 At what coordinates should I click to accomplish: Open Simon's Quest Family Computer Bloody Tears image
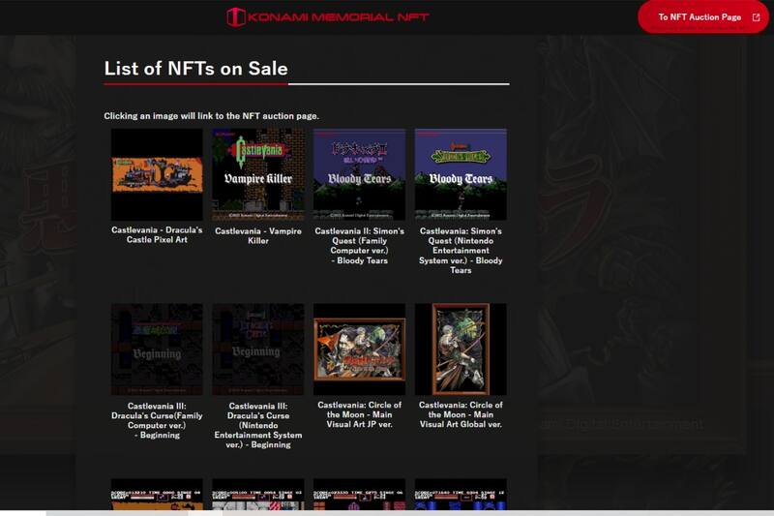pos(359,174)
